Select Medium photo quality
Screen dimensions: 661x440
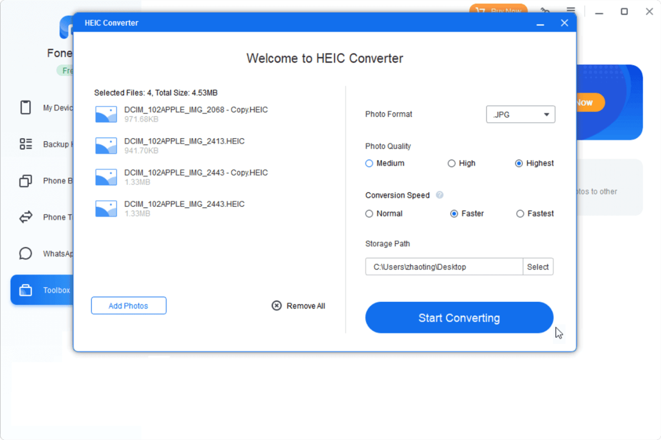tap(369, 163)
